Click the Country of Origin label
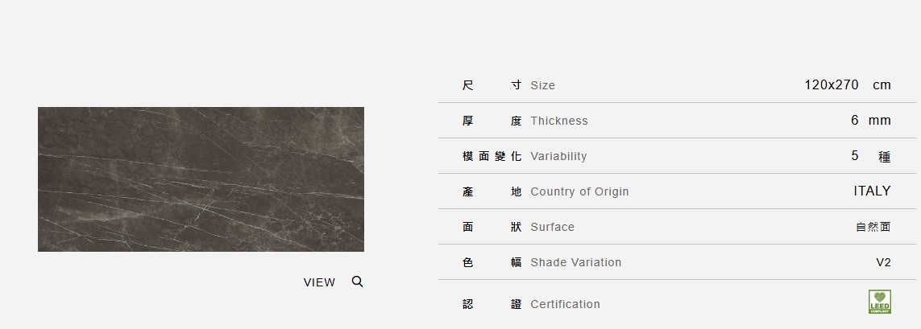 click(x=579, y=191)
